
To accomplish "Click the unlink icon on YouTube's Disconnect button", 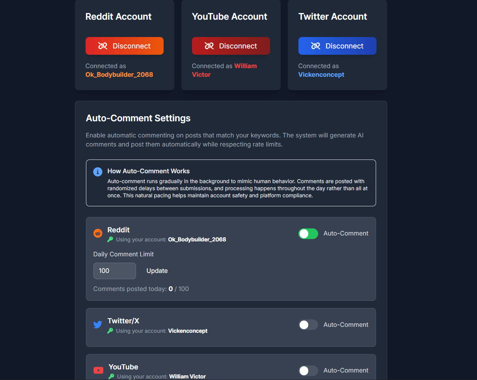I will click(209, 46).
